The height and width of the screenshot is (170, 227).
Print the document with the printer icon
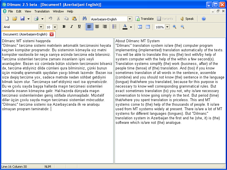tap(36, 19)
